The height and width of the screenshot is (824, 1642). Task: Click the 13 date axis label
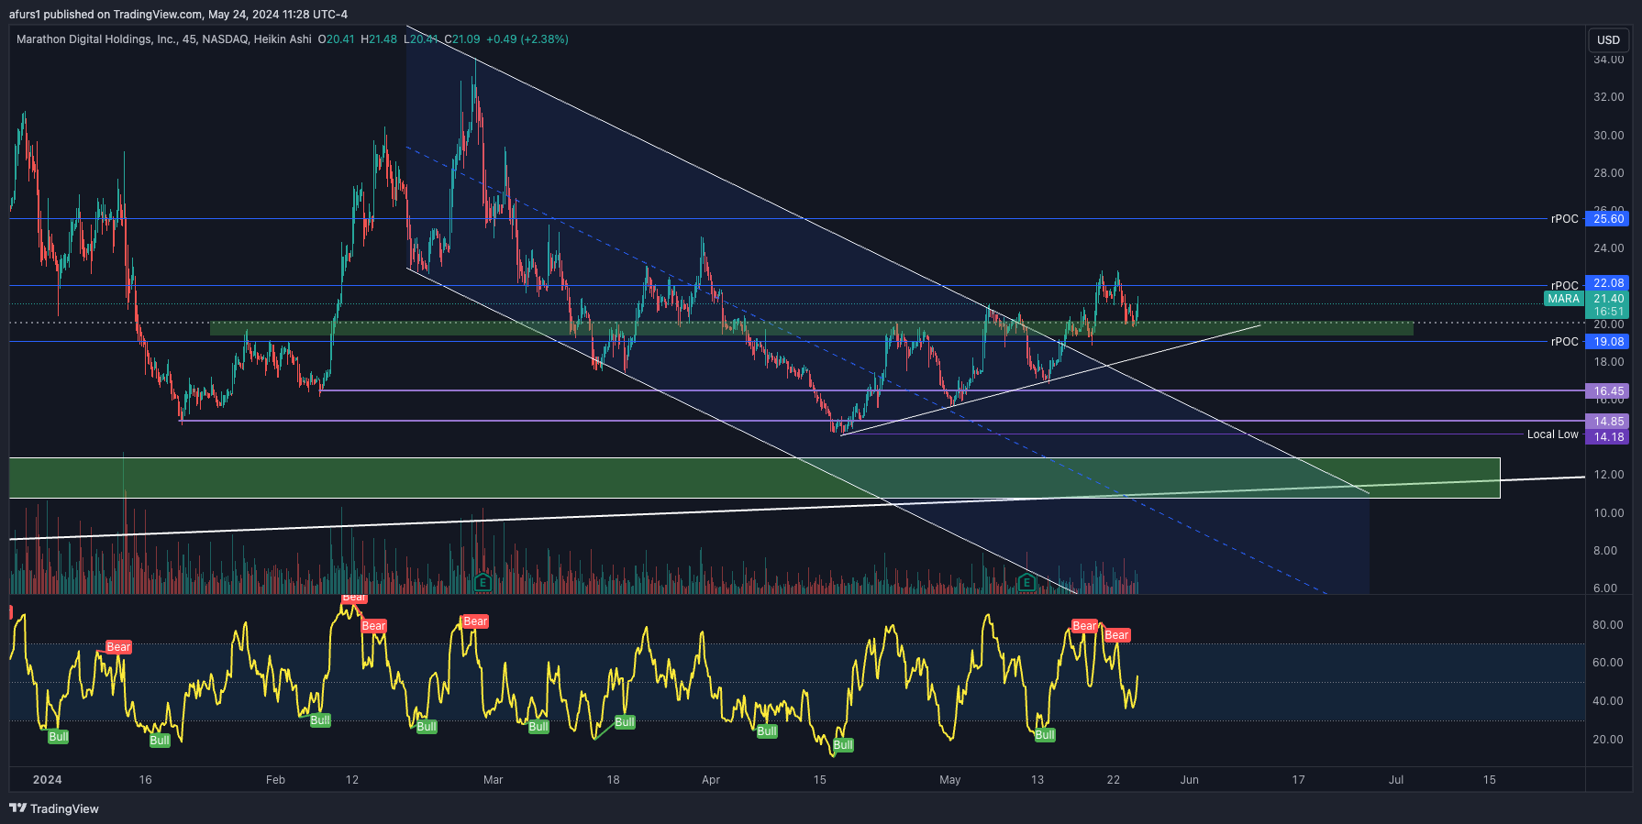1037,780
